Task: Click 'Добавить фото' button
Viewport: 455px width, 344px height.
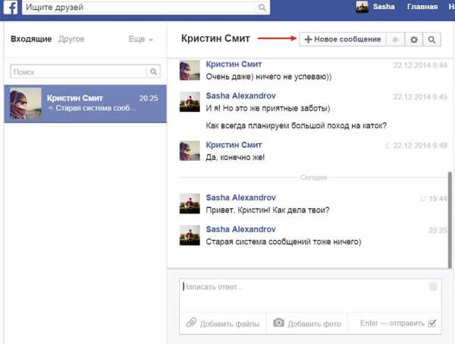Action: pyautogui.click(x=307, y=323)
